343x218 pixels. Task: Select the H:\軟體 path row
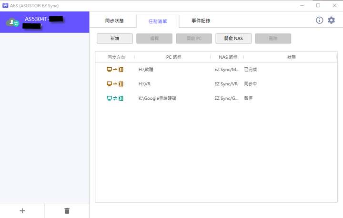click(x=146, y=70)
